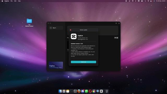Click the Install now button
This screenshot has height=94, width=167.
click(x=83, y=62)
